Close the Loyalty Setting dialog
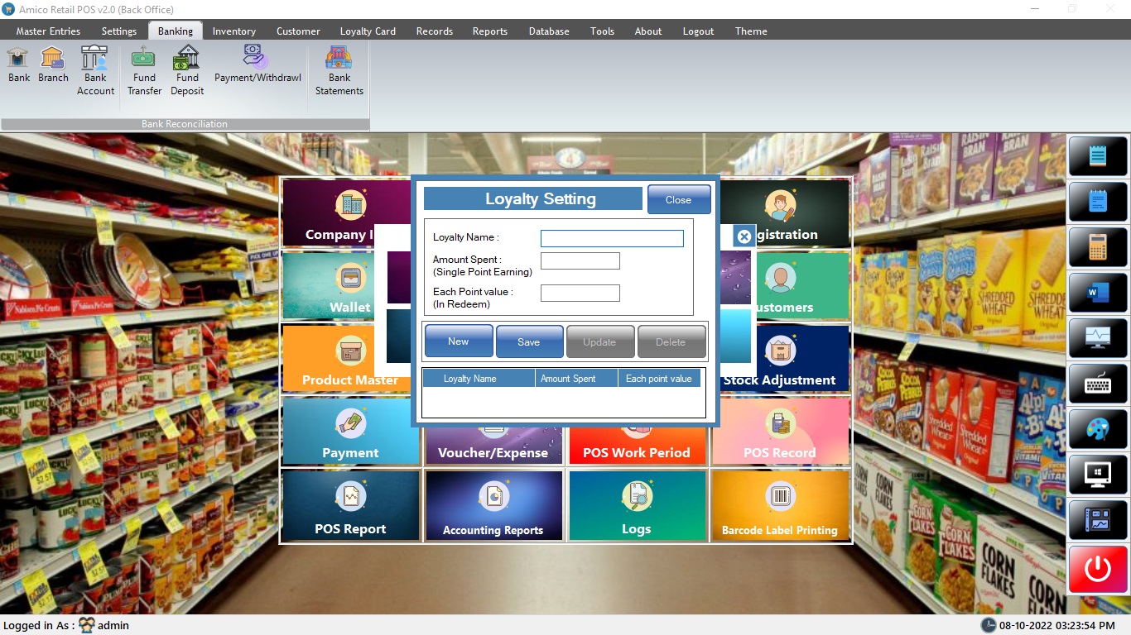This screenshot has height=635, width=1131. [678, 199]
